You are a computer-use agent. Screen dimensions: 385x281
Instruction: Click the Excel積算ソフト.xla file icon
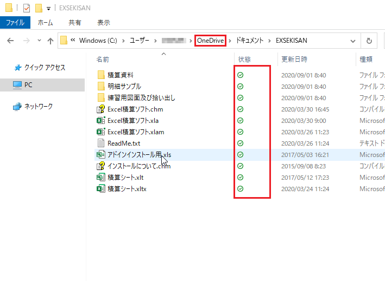101,120
